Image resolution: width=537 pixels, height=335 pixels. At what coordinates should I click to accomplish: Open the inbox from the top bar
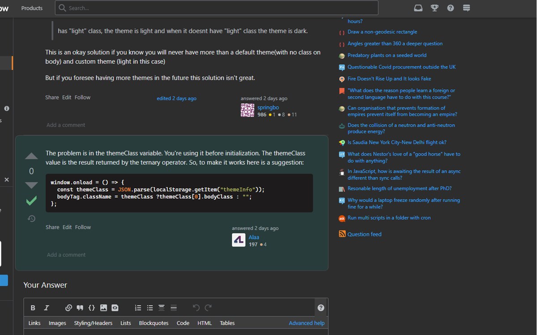[x=418, y=8]
